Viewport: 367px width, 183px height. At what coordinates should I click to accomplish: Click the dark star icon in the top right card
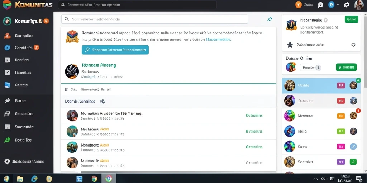290,45
